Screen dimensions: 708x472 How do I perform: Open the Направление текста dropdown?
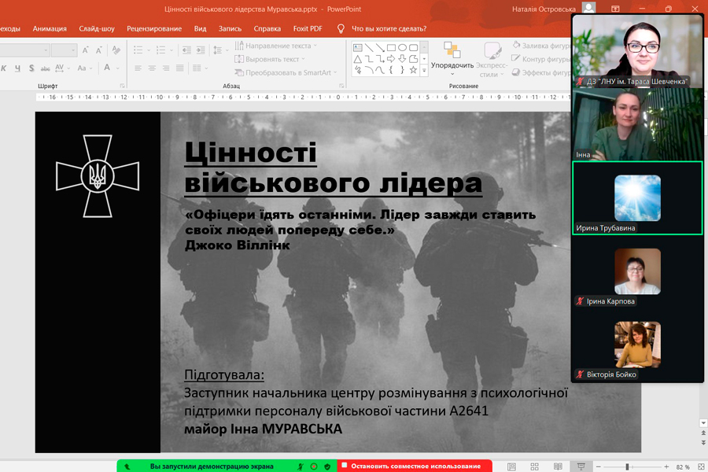tap(276, 46)
